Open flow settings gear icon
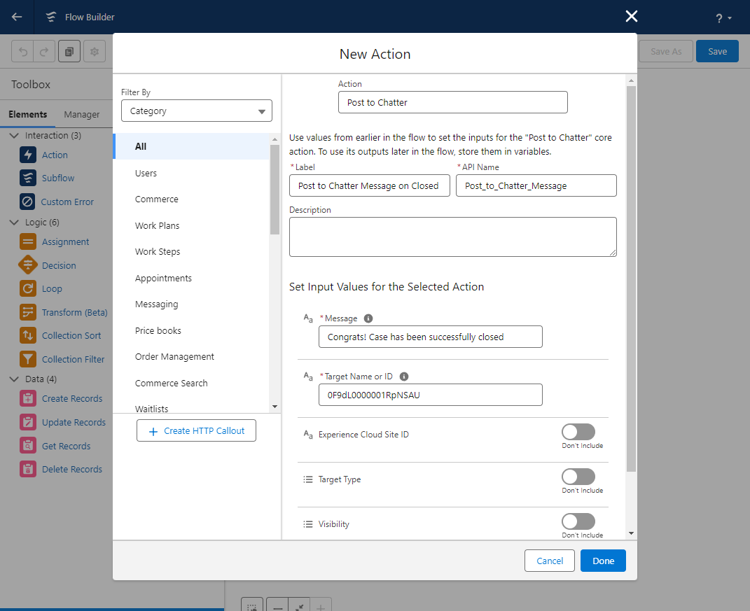Viewport: 750px width, 611px height. 95,51
